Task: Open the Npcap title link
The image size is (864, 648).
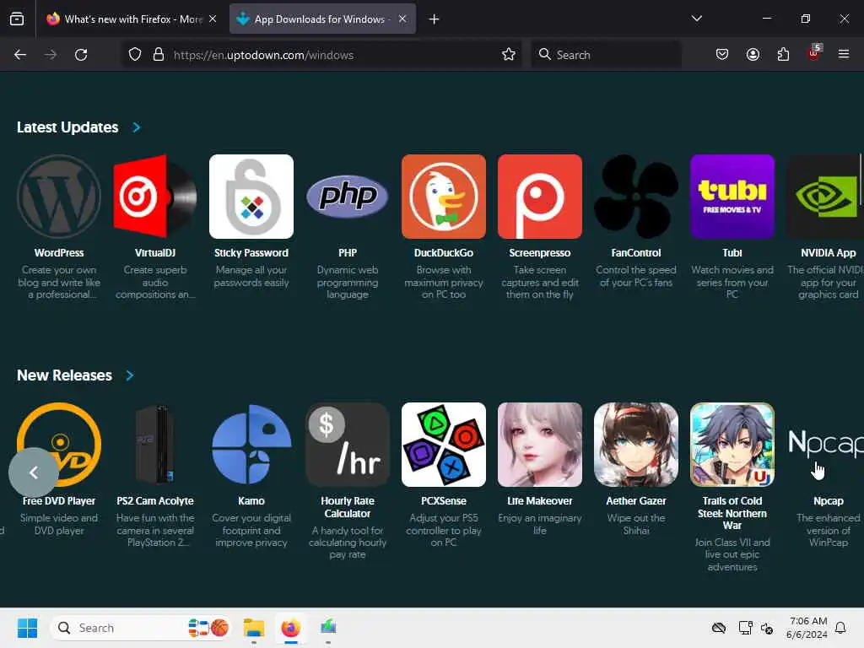Action: click(x=829, y=501)
